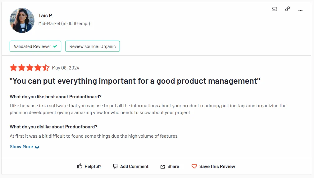Open the three-dot more options menu
The image size is (314, 178).
(x=300, y=10)
